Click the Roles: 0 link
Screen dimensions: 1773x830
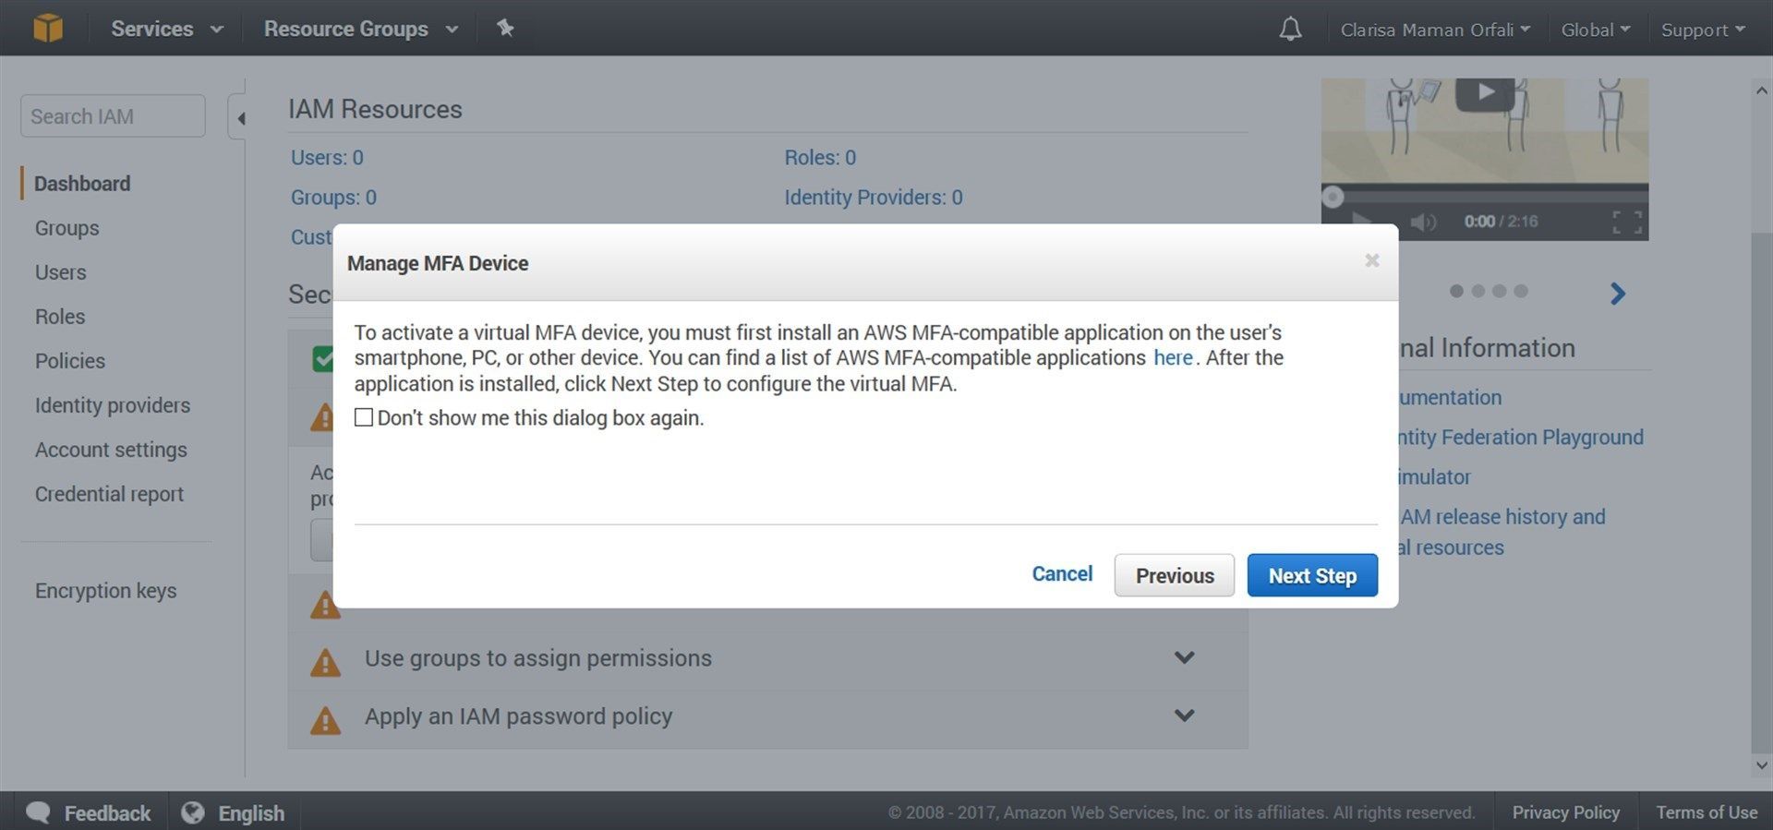tap(820, 158)
